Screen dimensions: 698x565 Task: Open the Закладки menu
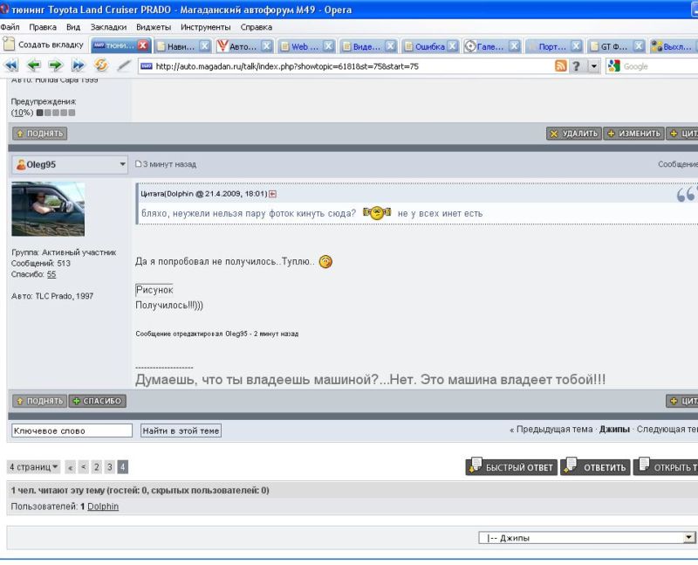click(106, 27)
